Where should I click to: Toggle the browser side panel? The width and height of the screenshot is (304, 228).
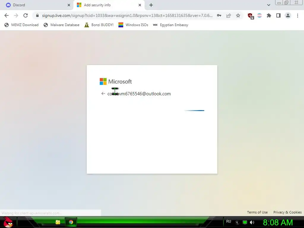tap(278, 15)
